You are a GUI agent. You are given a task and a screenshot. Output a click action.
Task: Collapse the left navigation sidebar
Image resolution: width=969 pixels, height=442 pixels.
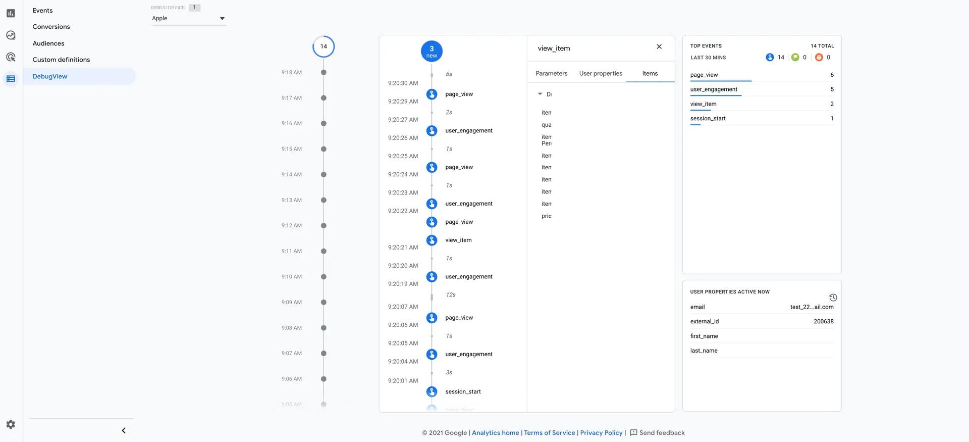124,430
